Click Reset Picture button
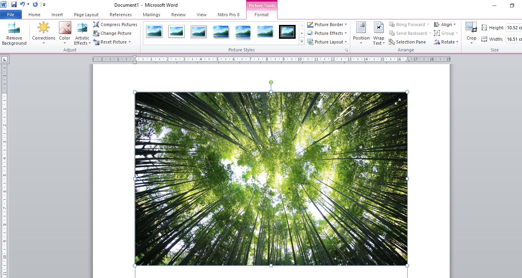This screenshot has height=278, width=522. 110,42
